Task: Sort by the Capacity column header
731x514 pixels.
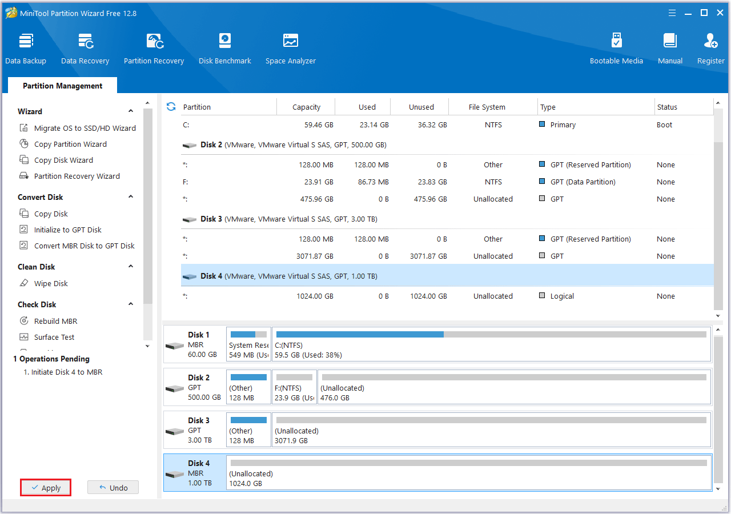Action: click(306, 107)
